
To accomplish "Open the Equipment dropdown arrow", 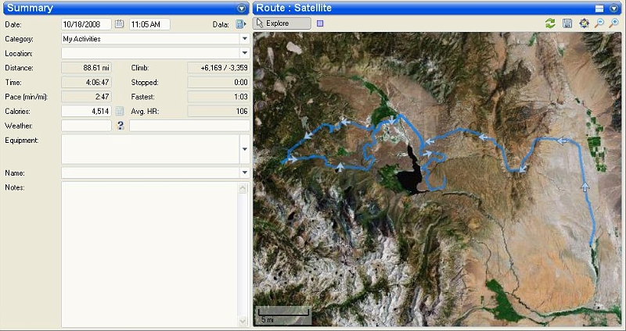I will click(244, 149).
